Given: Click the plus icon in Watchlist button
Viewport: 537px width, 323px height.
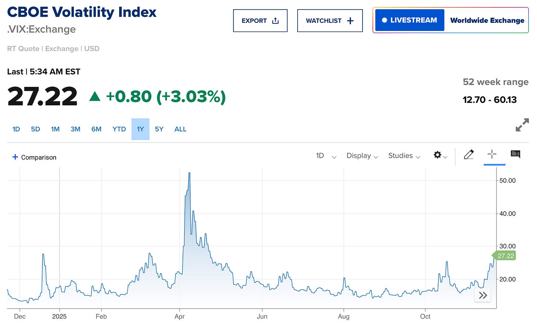Looking at the screenshot, I should point(350,21).
